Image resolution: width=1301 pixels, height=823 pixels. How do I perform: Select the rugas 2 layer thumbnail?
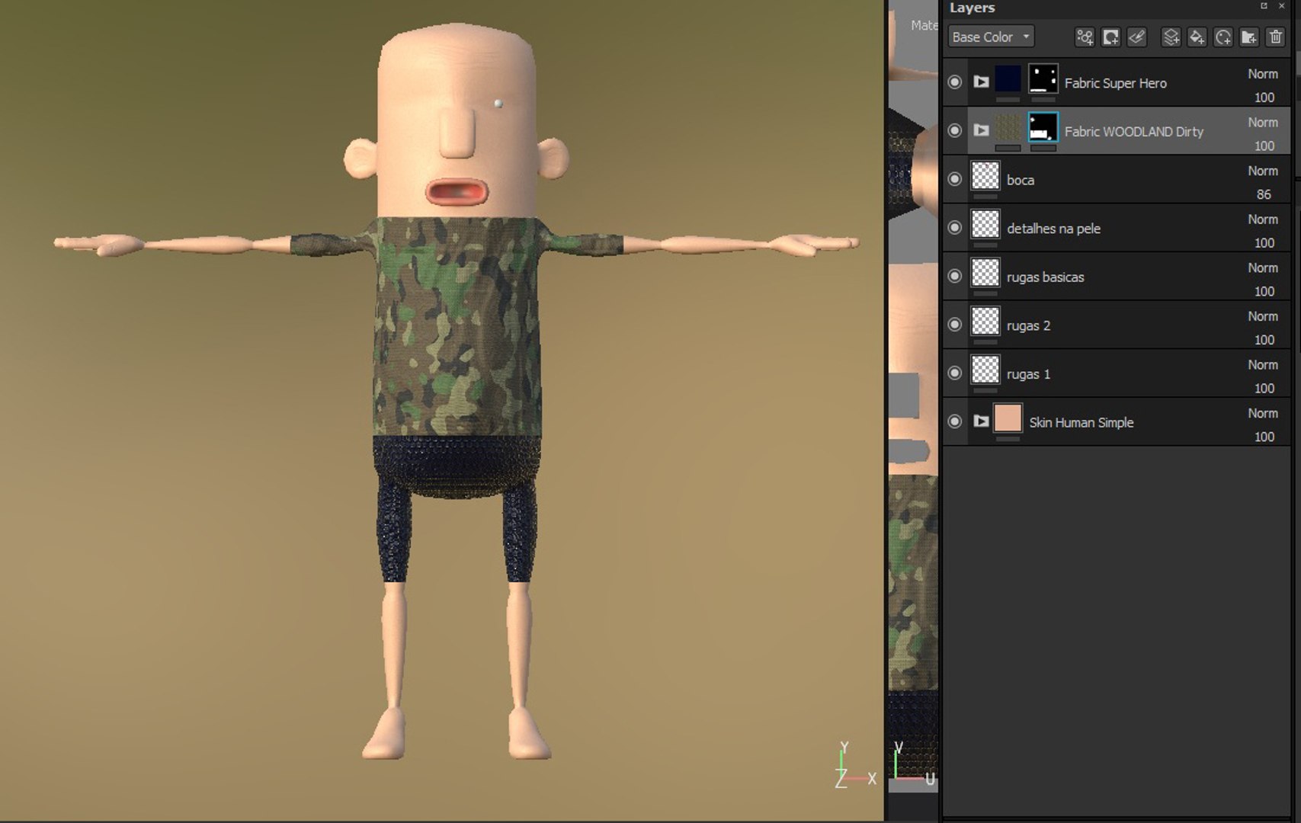[985, 322]
